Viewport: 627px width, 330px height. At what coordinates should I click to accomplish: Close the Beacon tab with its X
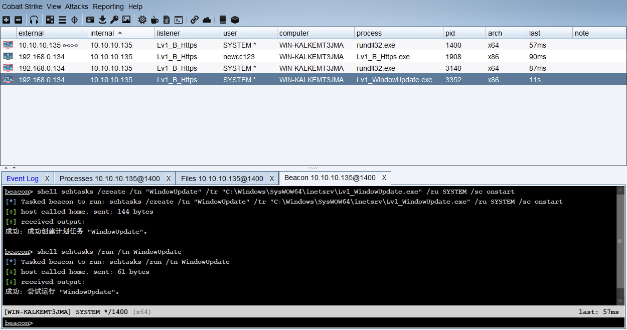(384, 178)
